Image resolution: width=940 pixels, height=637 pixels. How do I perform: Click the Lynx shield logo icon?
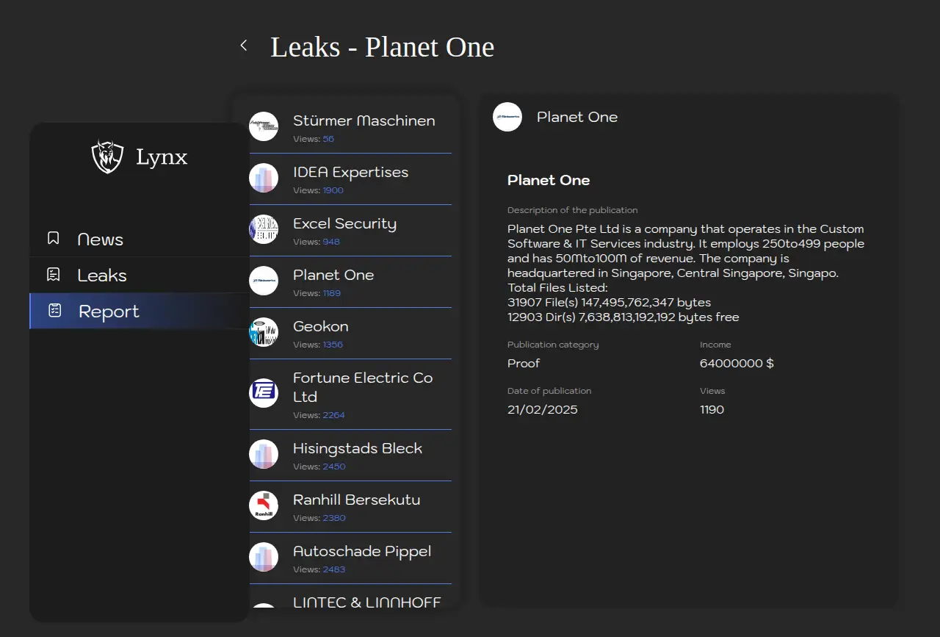point(107,156)
